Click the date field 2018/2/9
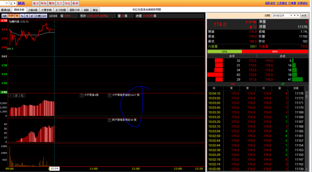 point(280,15)
